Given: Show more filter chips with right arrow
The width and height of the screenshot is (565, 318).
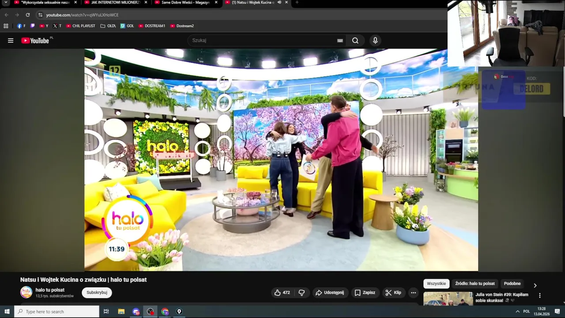Looking at the screenshot, I should pyautogui.click(x=535, y=285).
